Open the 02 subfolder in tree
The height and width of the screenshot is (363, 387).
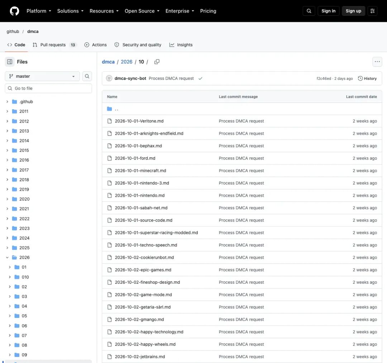click(24, 287)
